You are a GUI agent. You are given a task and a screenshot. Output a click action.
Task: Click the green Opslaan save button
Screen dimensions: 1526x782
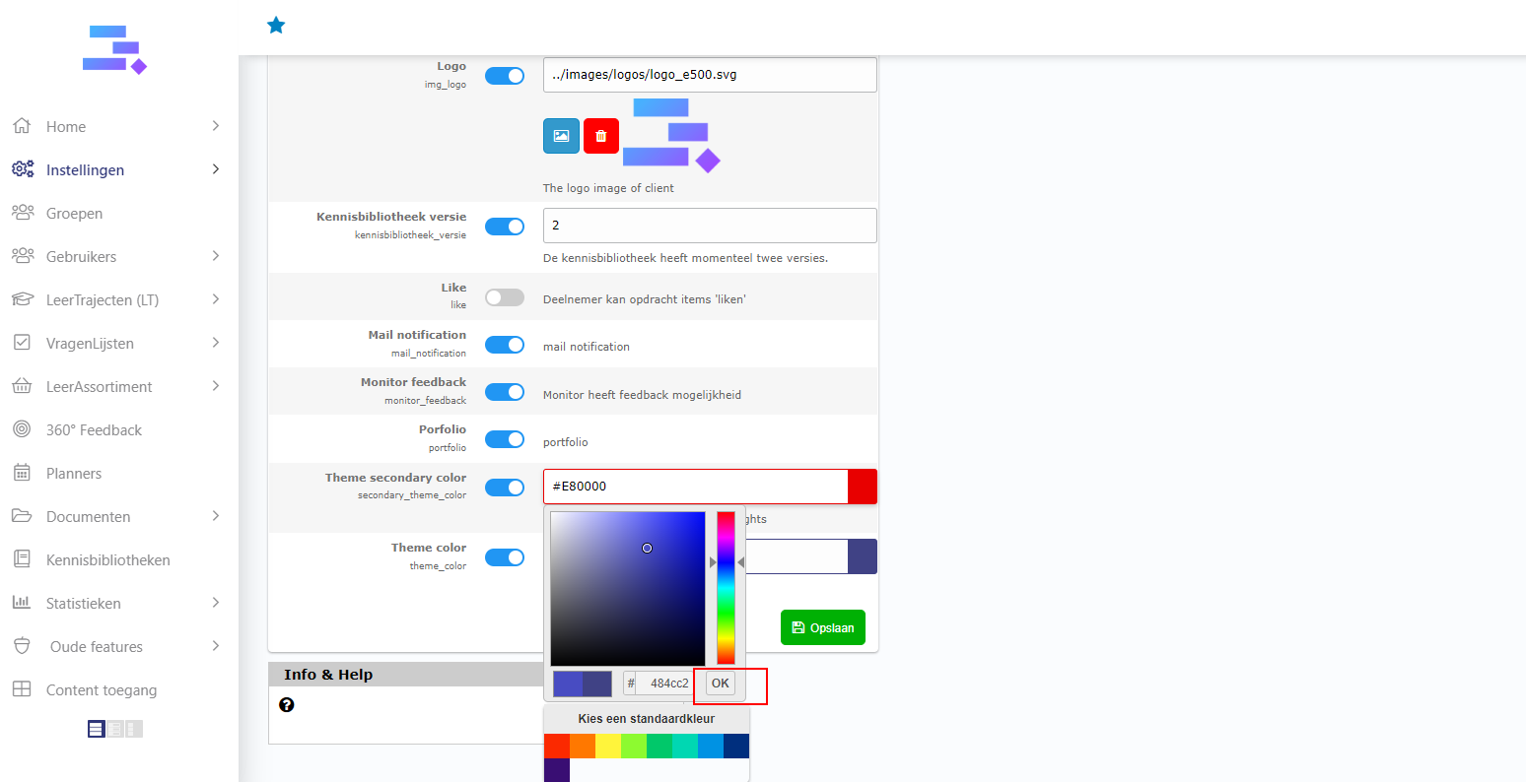click(x=822, y=627)
